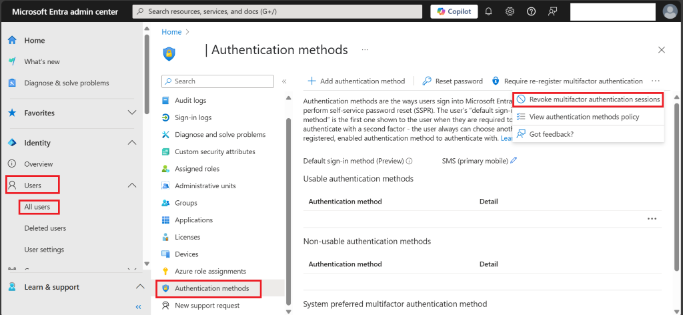This screenshot has width=683, height=315.
Task: Click the Learn more link in the description
Action: (506, 138)
